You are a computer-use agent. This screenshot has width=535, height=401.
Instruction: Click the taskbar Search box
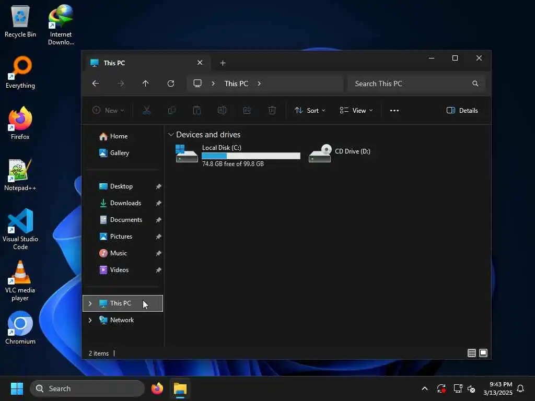pos(87,388)
